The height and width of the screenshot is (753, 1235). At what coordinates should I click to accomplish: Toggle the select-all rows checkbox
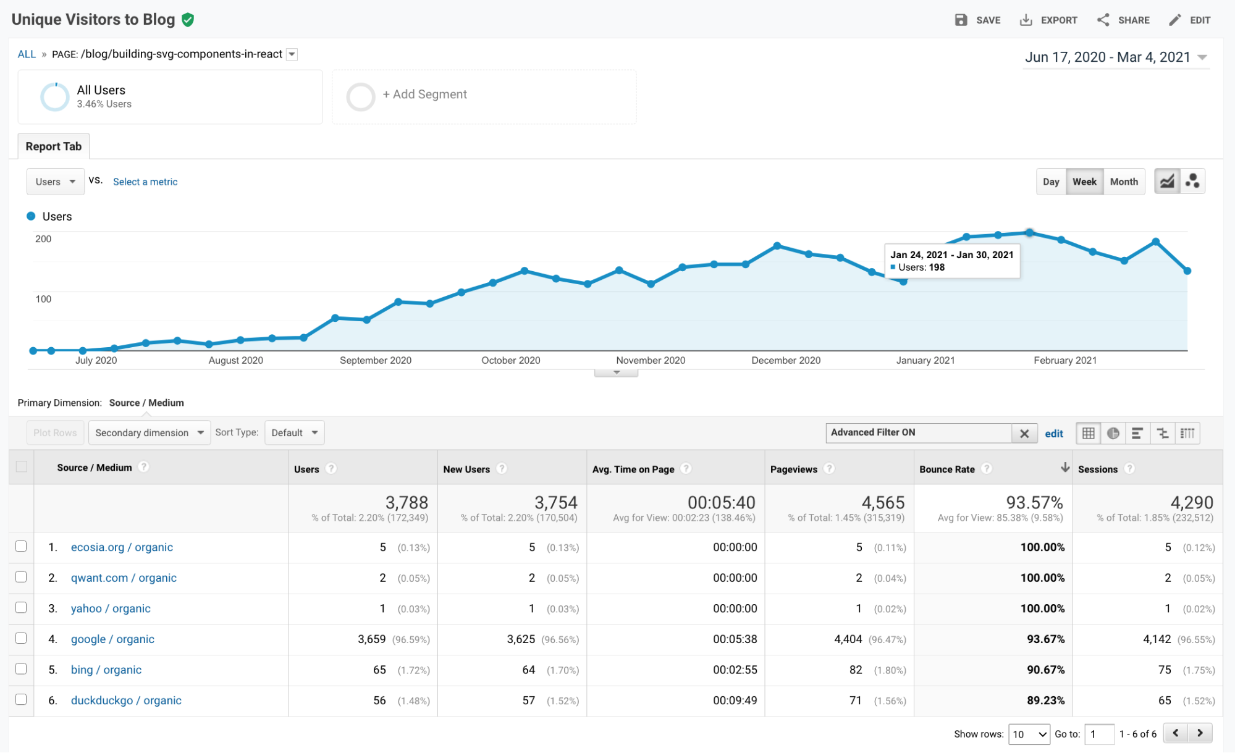22,466
